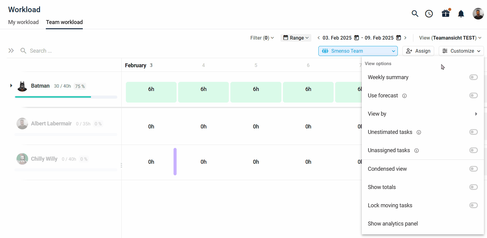This screenshot has height=238, width=487.
Task: Turn on Unestimated tasks toggle
Action: coord(473,132)
